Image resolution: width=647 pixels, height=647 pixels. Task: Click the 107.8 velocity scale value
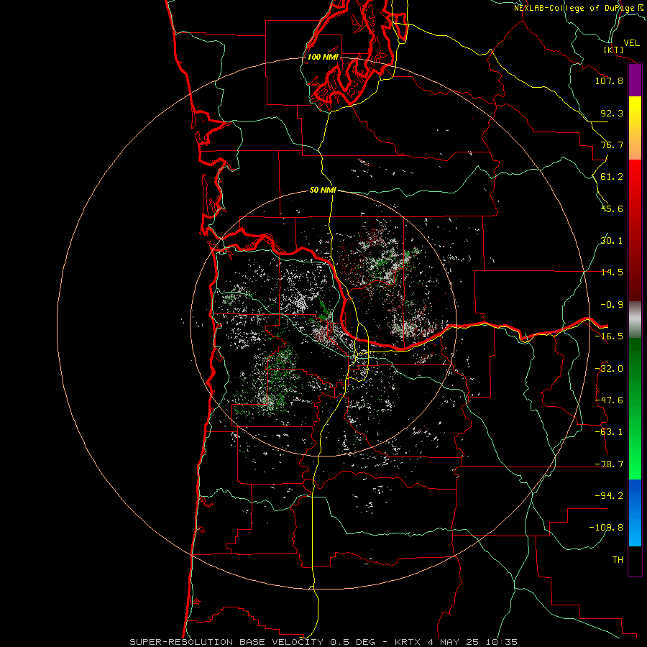pyautogui.click(x=609, y=81)
